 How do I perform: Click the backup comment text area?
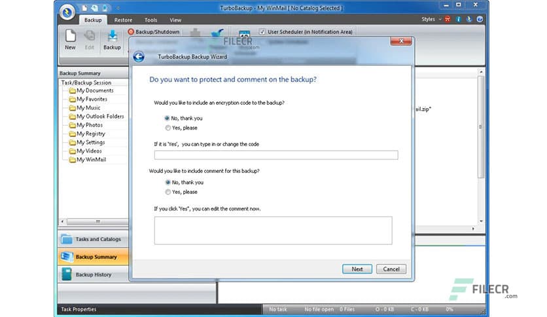point(273,231)
